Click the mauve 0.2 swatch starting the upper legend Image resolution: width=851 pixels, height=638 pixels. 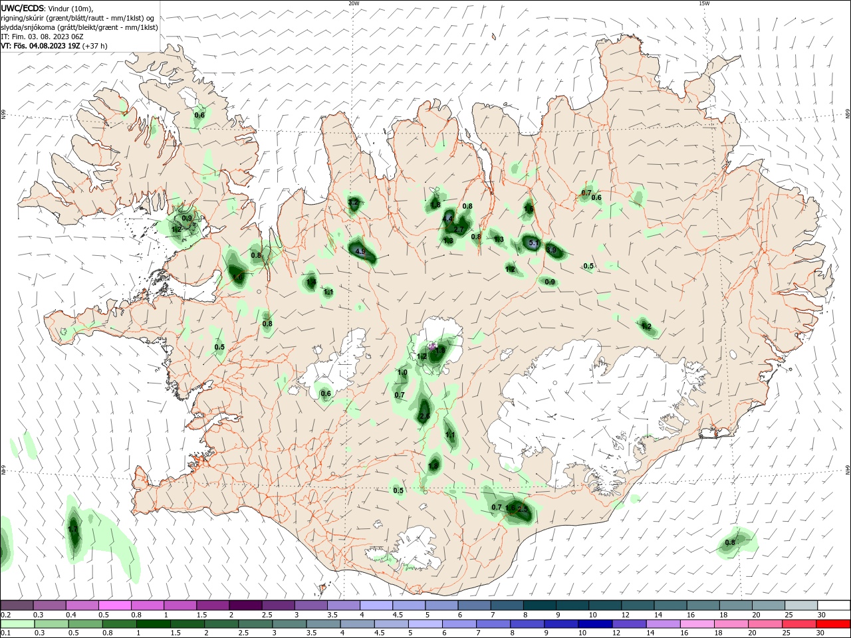(17, 605)
